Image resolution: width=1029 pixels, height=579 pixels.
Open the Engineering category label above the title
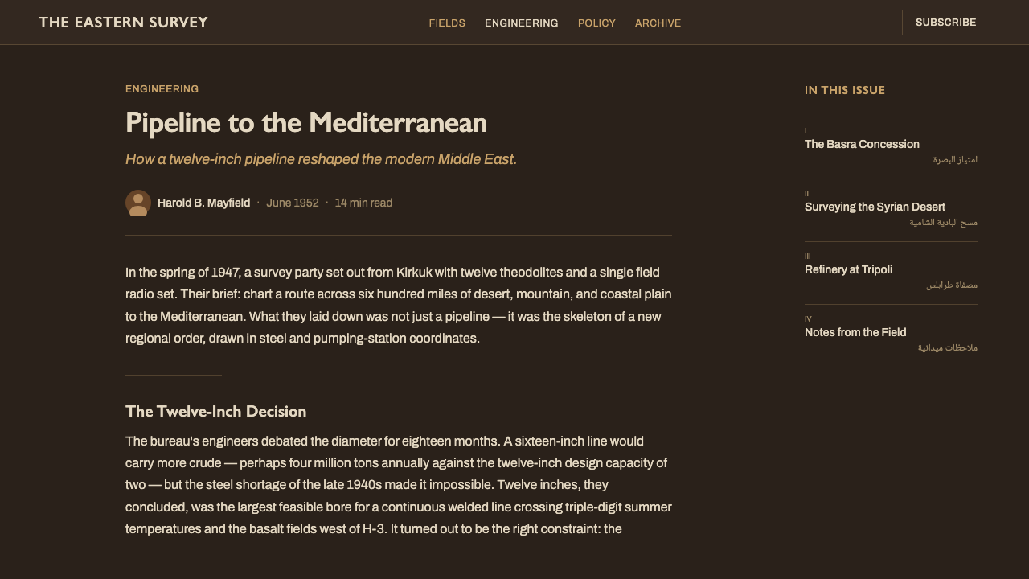click(x=162, y=89)
